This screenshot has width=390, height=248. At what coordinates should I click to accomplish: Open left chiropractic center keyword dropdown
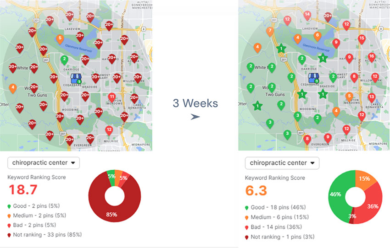pos(44,163)
